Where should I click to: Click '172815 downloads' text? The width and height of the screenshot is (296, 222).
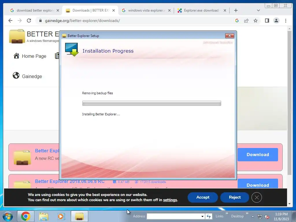(153, 182)
